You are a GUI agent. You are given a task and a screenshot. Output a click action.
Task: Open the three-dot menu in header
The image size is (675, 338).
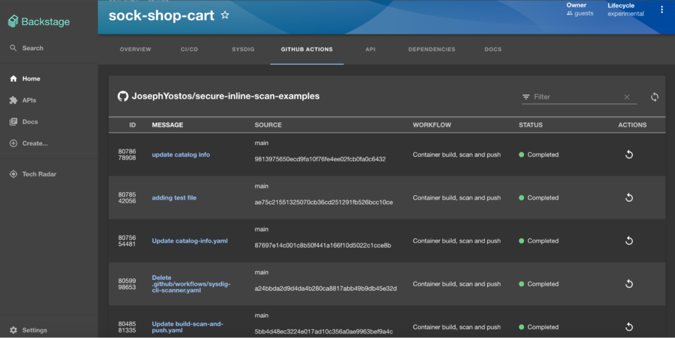point(662,9)
